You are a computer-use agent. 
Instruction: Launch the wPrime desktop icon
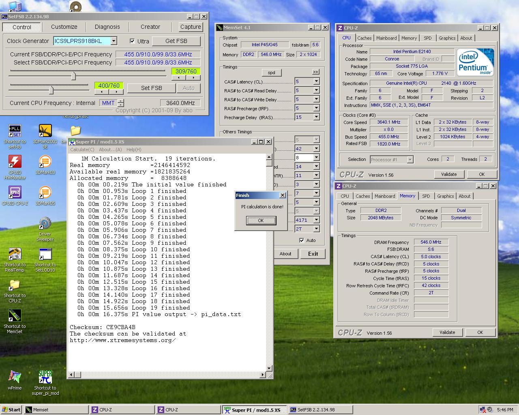(15, 380)
